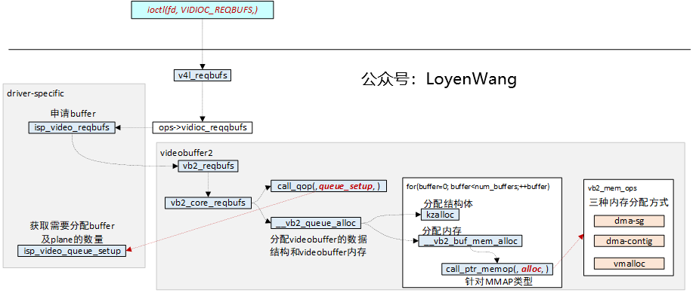This screenshot has height=293, width=693.
Task: Click the ioctl(fd, VIDIOC_REQBUFS,) box
Action: click(203, 10)
